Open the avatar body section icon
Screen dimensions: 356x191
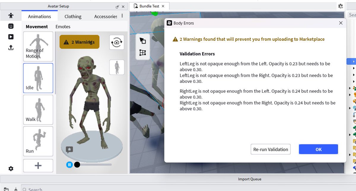coord(11,15)
